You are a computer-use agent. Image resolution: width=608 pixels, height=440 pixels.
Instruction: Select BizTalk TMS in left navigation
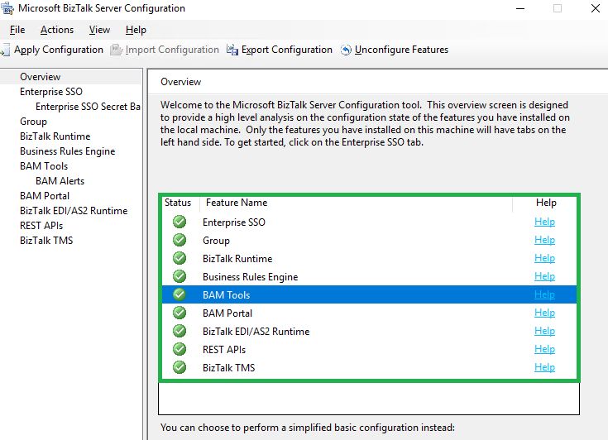point(46,241)
